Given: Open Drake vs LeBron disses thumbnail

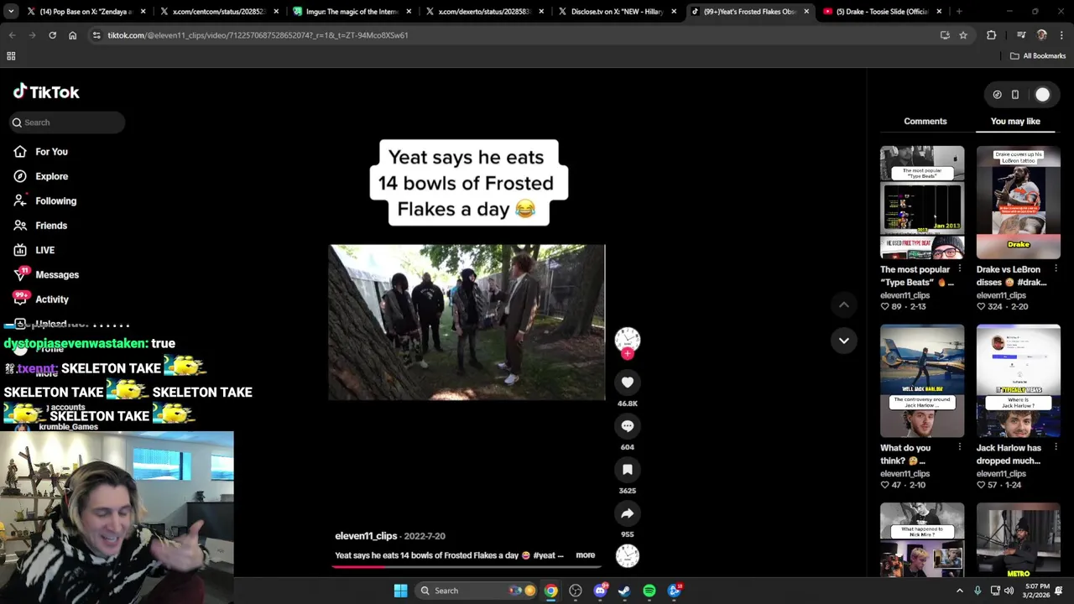Looking at the screenshot, I should point(1018,202).
